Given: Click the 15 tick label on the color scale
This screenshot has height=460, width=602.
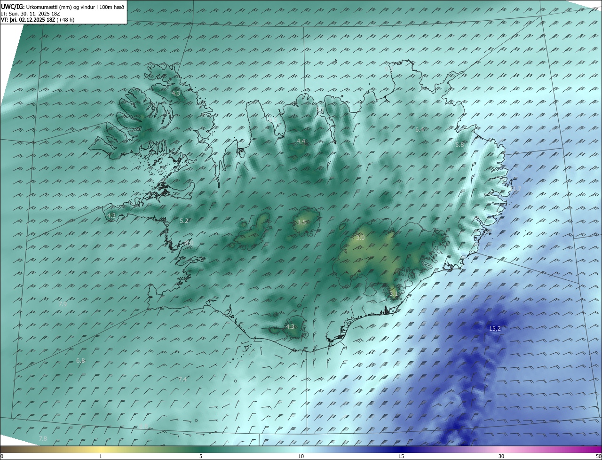Looking at the screenshot, I should click(x=401, y=456).
